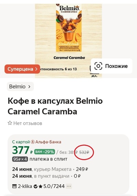Open the С картой Альфа-Банка offer
This screenshot has height=196, width=137.
pos(37,142)
